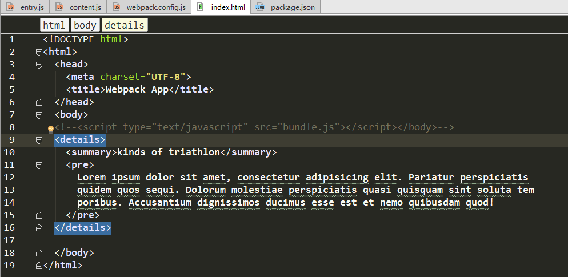
Task: Click the closing </body> tag on line 18
Action: pos(74,253)
